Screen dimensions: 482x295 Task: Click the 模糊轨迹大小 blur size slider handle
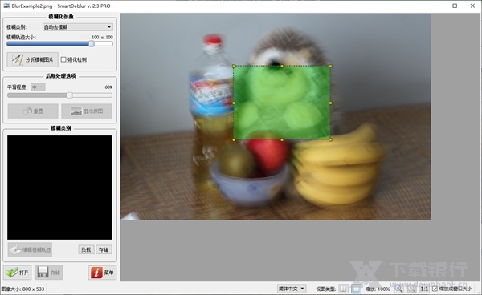92,44
